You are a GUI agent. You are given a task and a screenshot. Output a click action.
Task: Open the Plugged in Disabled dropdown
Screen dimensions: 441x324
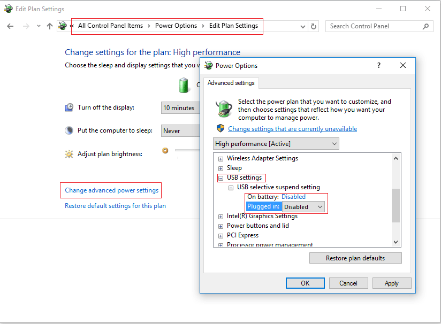(303, 207)
